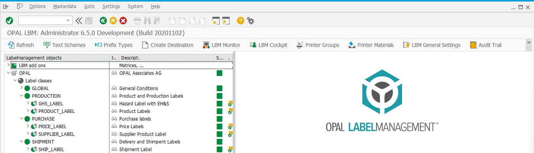Click the Refresh button
534x153 pixels.
[x=21, y=45]
